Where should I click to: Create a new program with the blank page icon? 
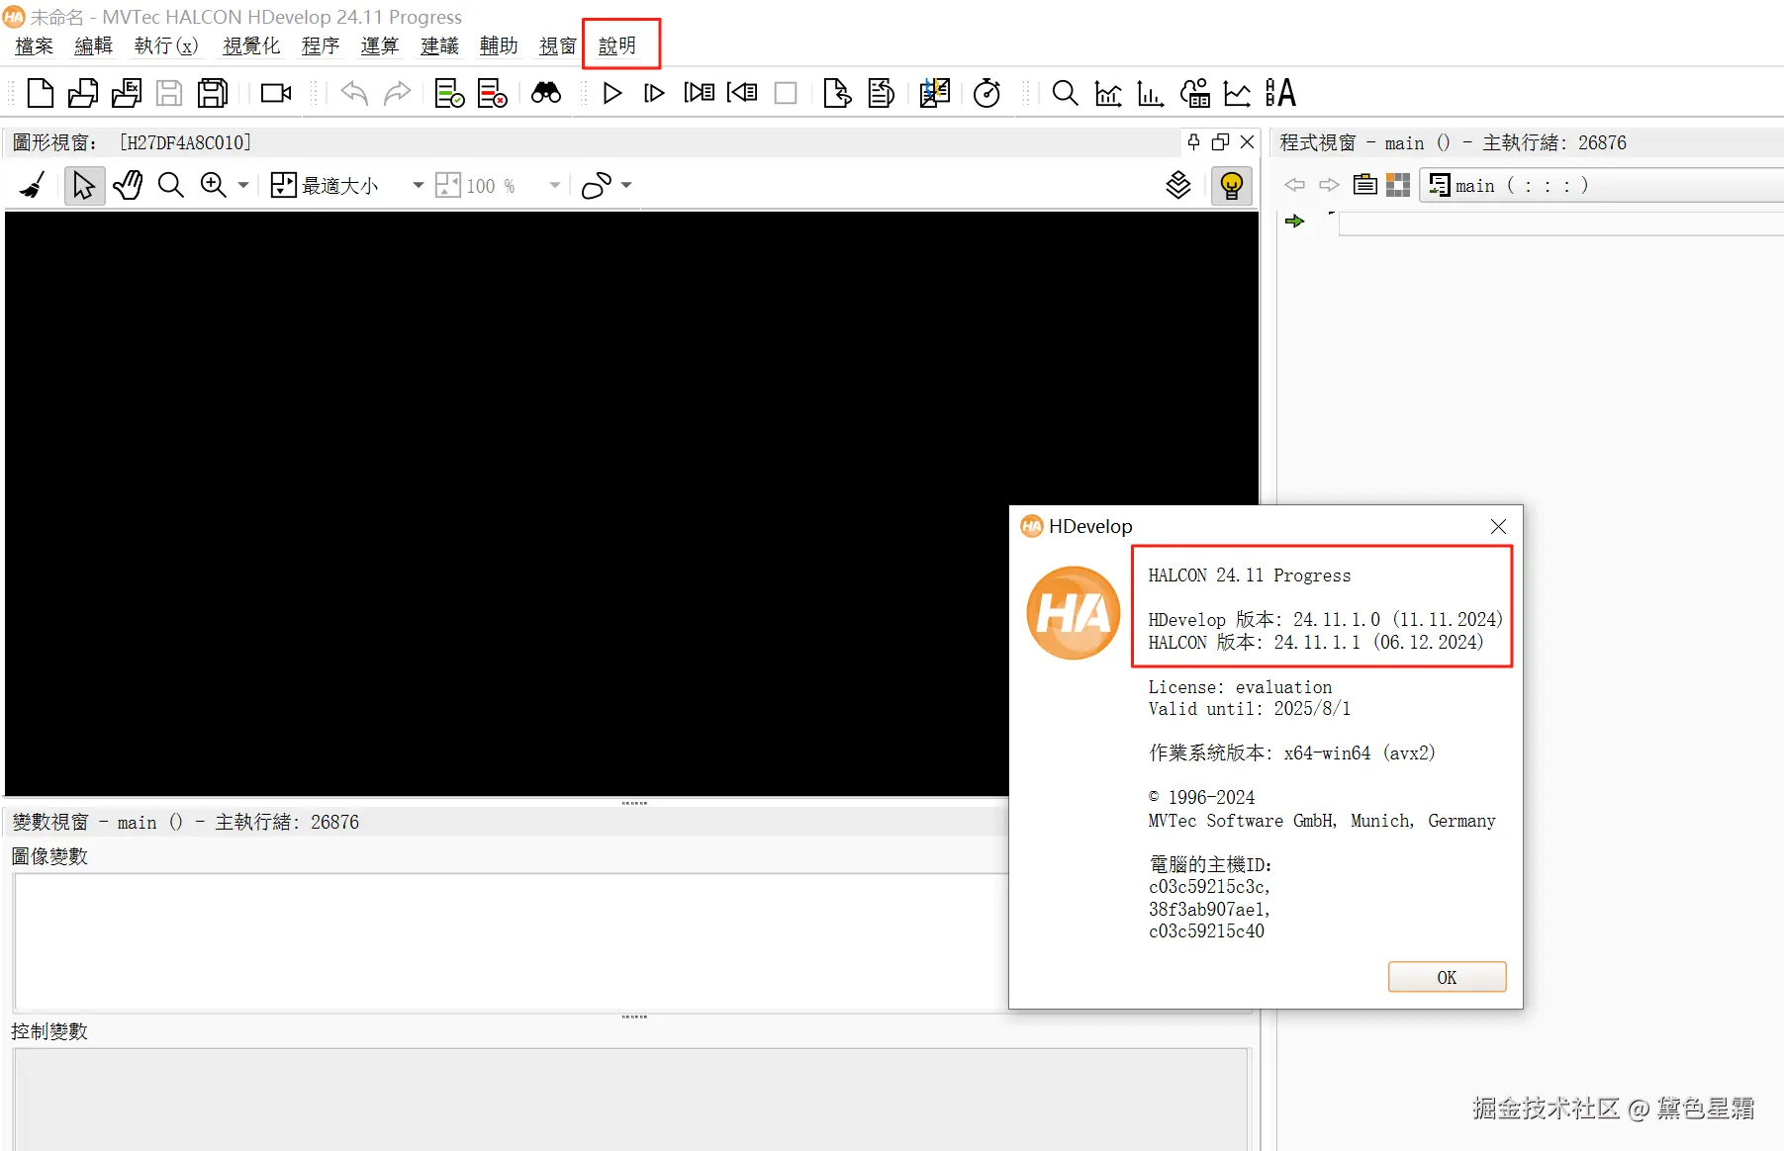41,93
